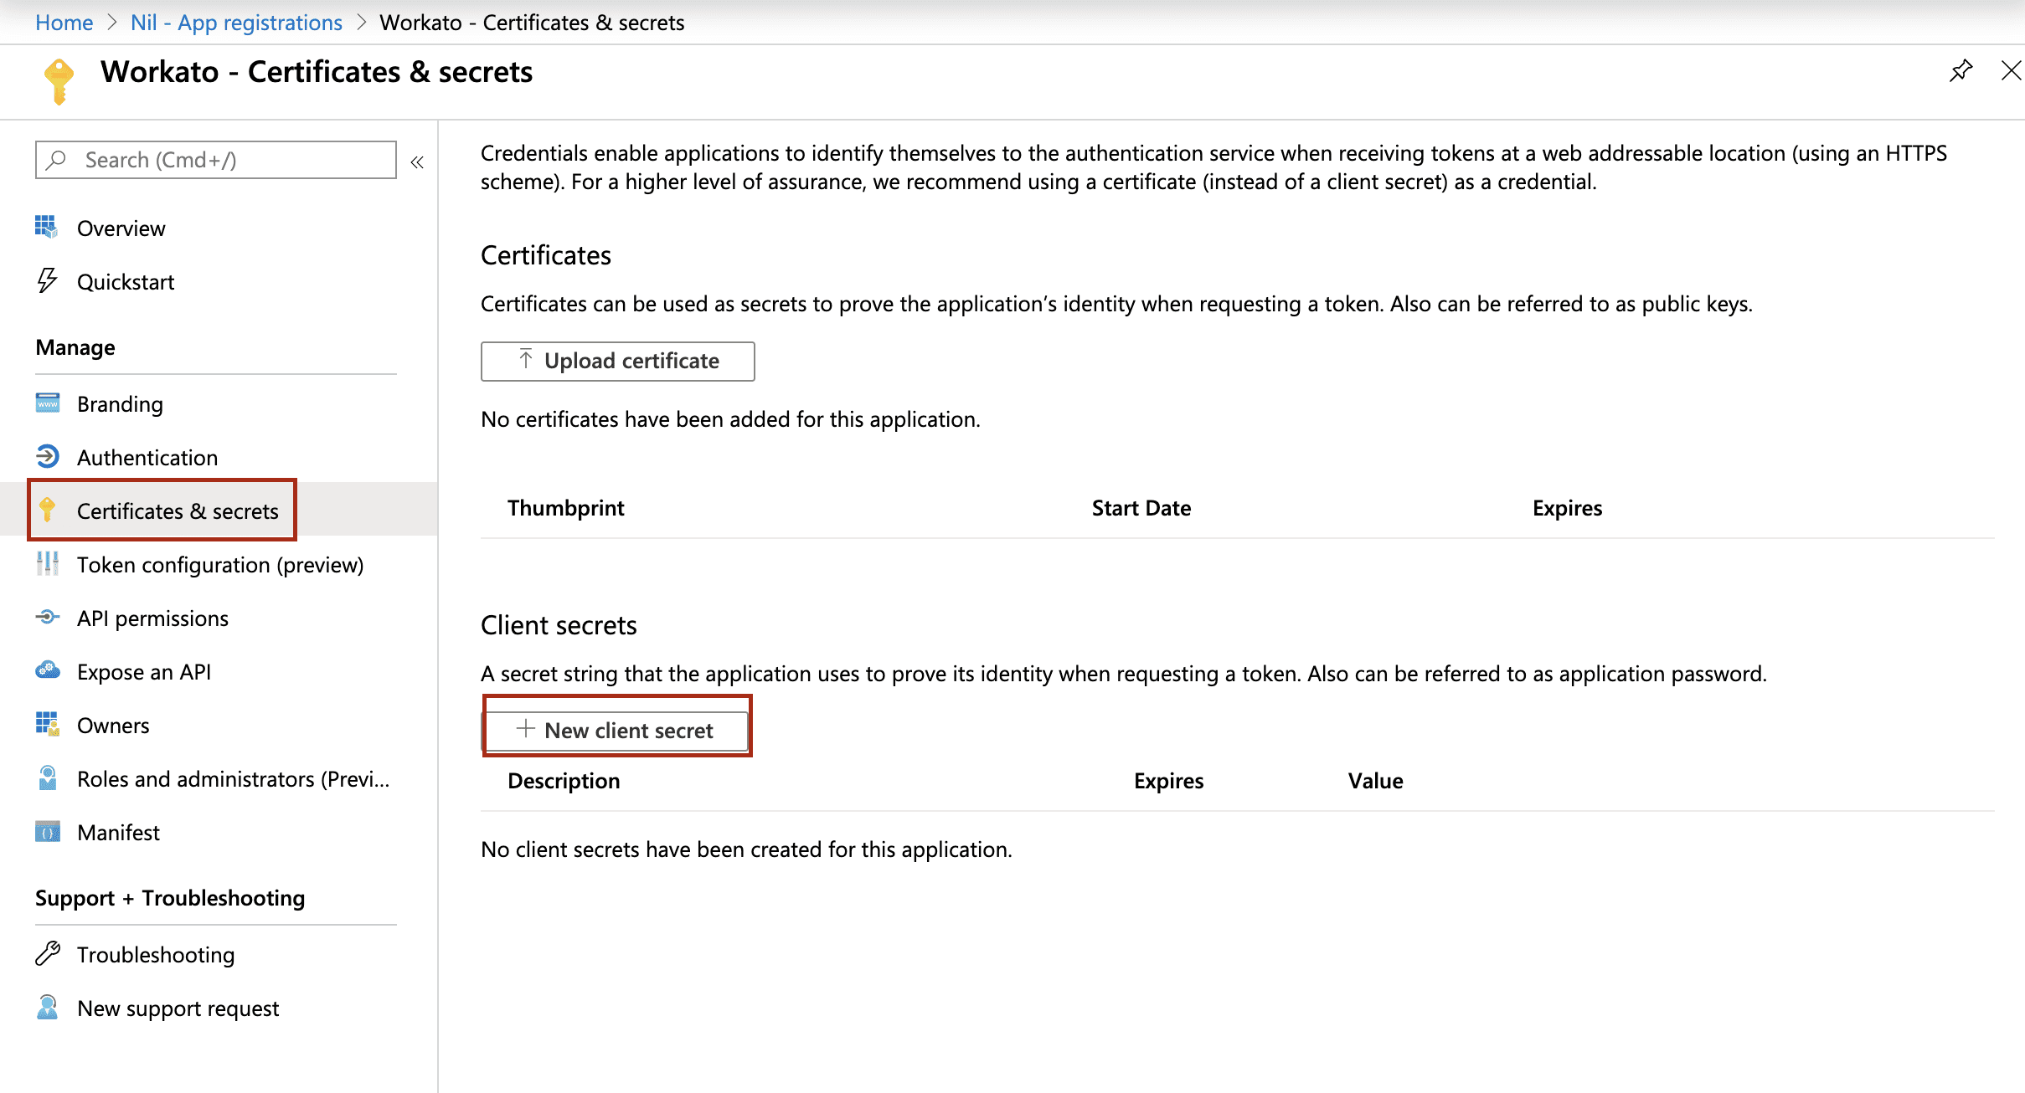The height and width of the screenshot is (1093, 2025).
Task: Collapse the sidebar with double chevron
Action: 417,162
